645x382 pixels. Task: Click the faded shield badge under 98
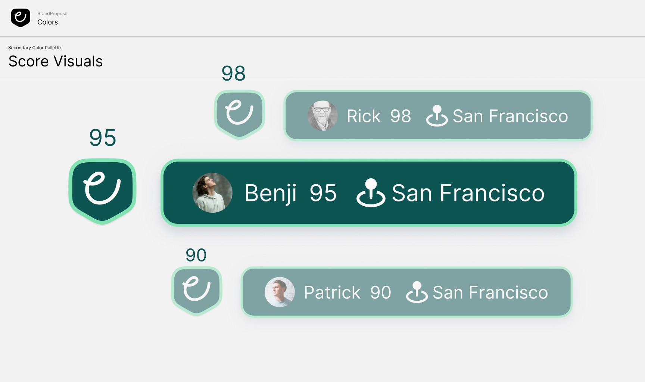click(x=239, y=114)
